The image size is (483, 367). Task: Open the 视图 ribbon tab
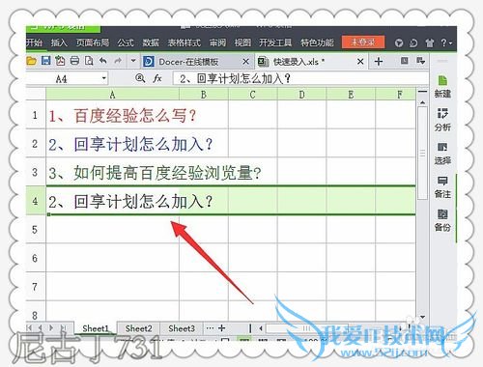pos(242,42)
